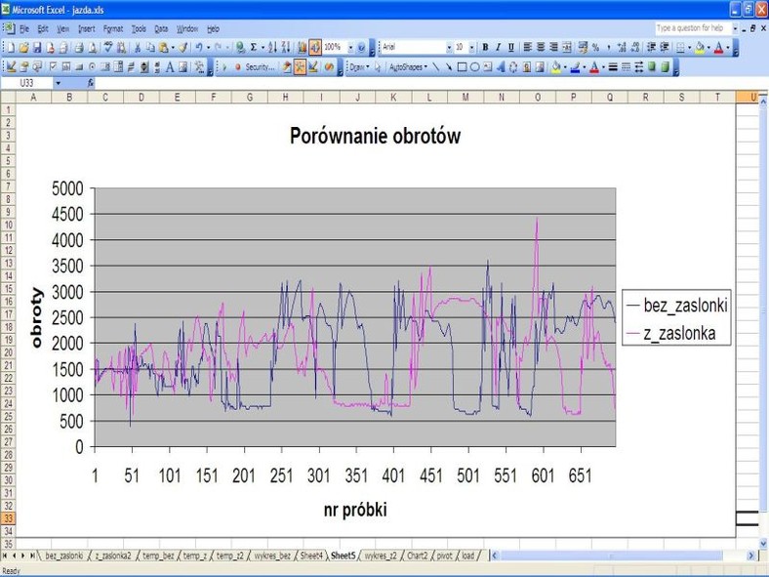This screenshot has height=577, width=769.
Task: Toggle Design Mode in Control Toolbox
Action: 11,66
